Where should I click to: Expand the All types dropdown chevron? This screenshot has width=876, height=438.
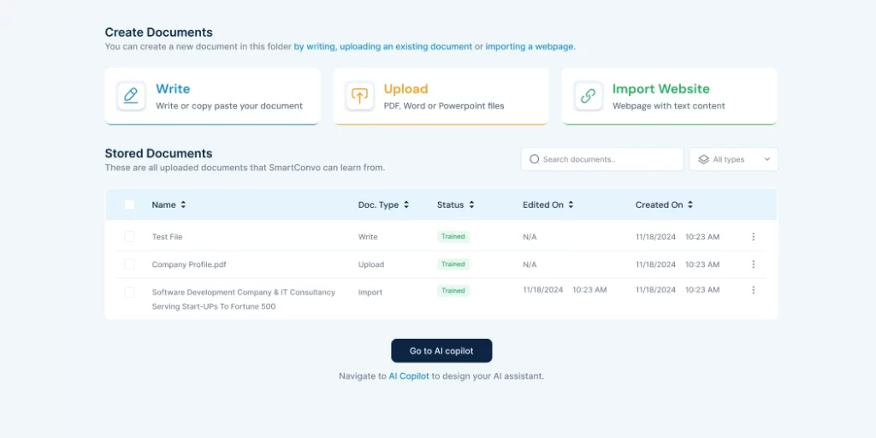point(767,159)
